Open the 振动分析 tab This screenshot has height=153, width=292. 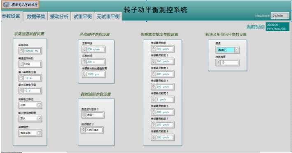coord(59,16)
